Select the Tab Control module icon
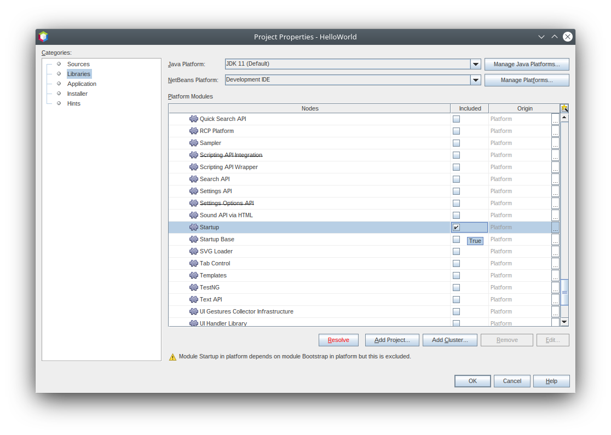The height and width of the screenshot is (435, 611). [193, 263]
